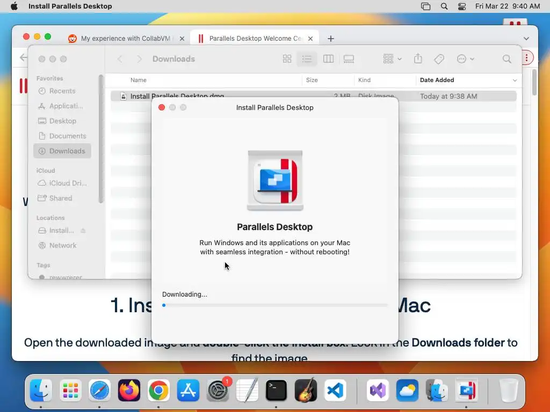Select iCloud Drive in Finder sidebar

point(62,183)
